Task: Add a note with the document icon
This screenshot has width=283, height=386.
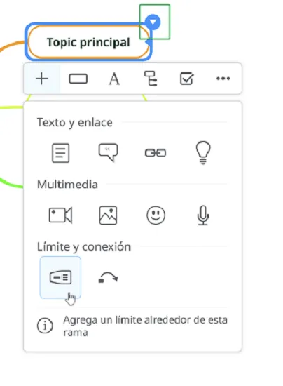Action: point(61,153)
